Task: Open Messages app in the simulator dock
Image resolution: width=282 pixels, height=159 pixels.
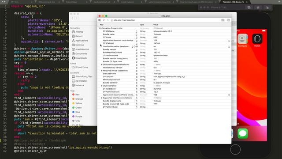Action: 243,134
